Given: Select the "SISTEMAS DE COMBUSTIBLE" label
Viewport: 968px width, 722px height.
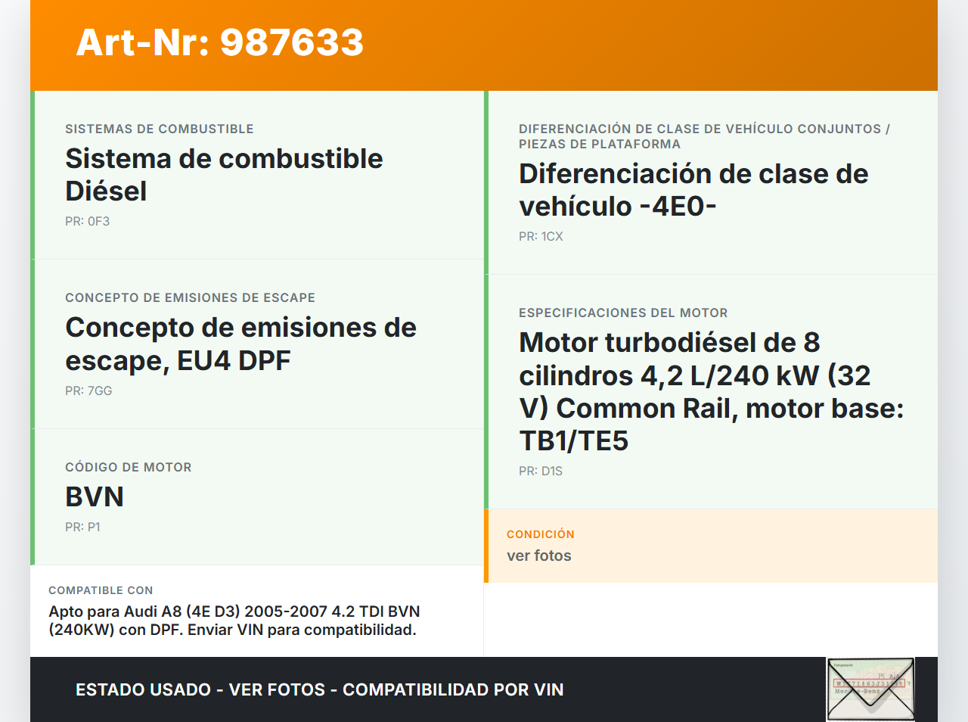Looking at the screenshot, I should (x=160, y=129).
